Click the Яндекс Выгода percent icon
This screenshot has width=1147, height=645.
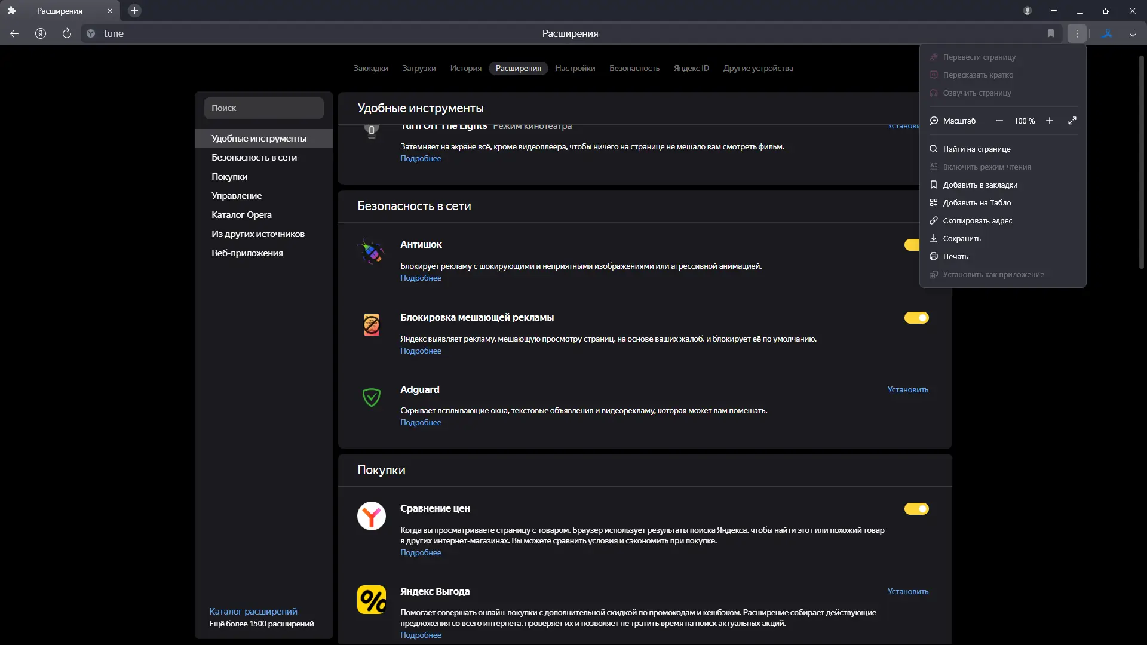pos(372,600)
